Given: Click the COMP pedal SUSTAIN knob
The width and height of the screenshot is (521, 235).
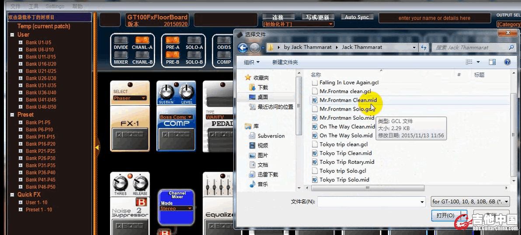Looking at the screenshot, I should click(166, 92).
